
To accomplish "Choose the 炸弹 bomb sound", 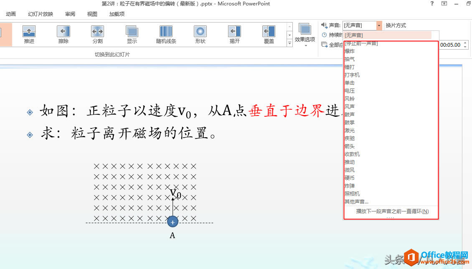I will pos(350,186).
